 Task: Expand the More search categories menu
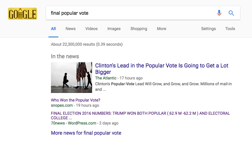point(161,29)
